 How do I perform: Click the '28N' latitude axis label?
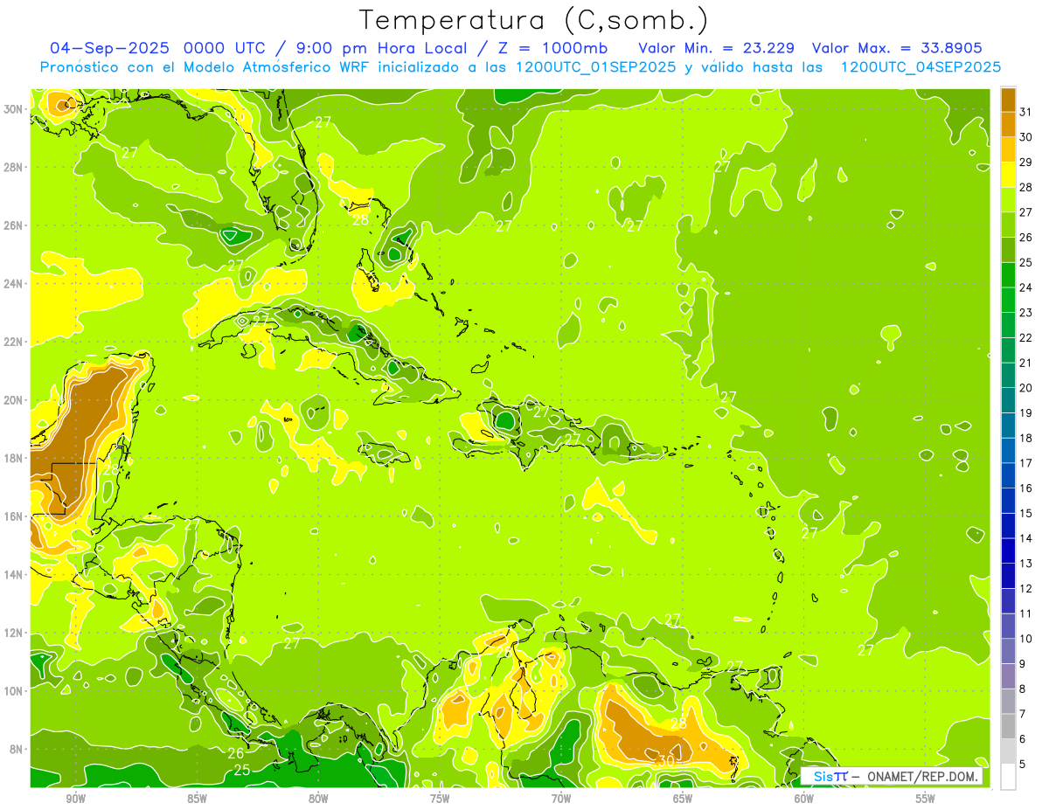click(x=13, y=167)
